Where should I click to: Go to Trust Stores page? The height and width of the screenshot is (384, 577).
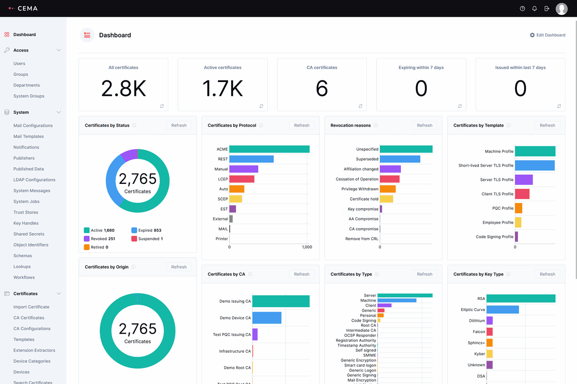click(x=25, y=212)
